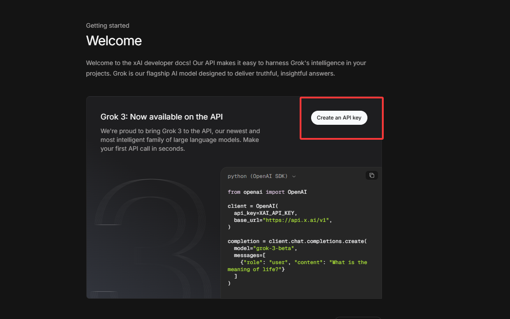Click the Getting started breadcrumb text
Viewport: 510px width, 319px height.
click(x=108, y=25)
